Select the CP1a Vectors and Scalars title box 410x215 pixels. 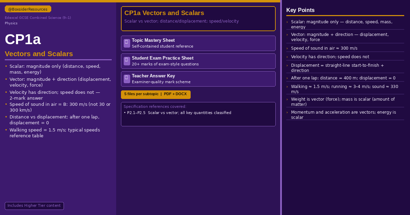pyautogui.click(x=198, y=18)
